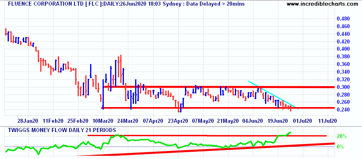Click the 07May20 date label
This screenshot has width=362, height=159.
(x=203, y=121)
